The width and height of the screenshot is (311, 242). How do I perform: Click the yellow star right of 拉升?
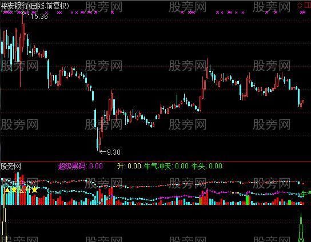coord(34,189)
